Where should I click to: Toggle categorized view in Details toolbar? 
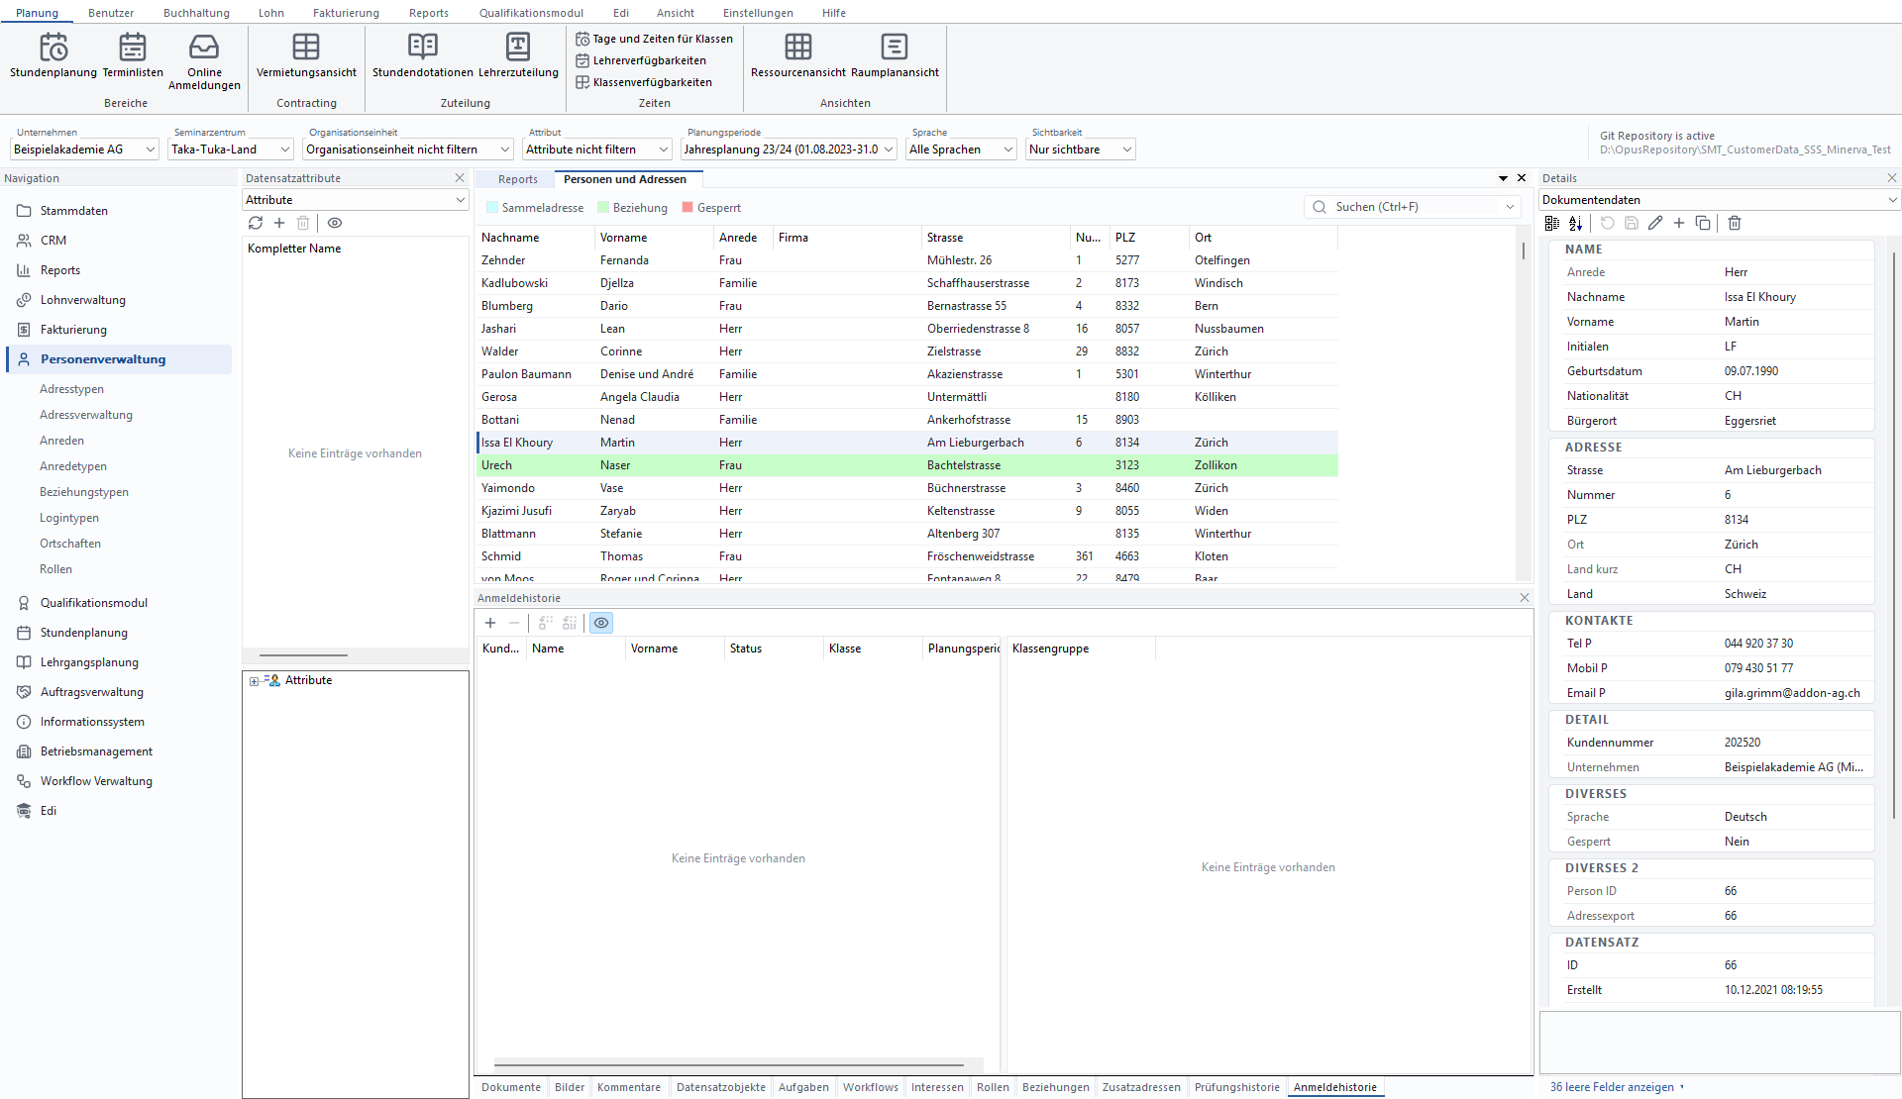click(x=1552, y=223)
